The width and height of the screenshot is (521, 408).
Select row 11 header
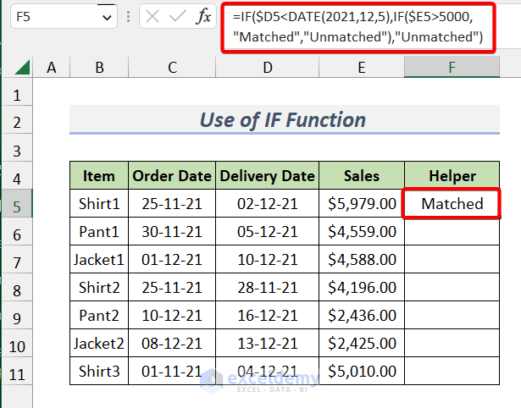coord(17,371)
